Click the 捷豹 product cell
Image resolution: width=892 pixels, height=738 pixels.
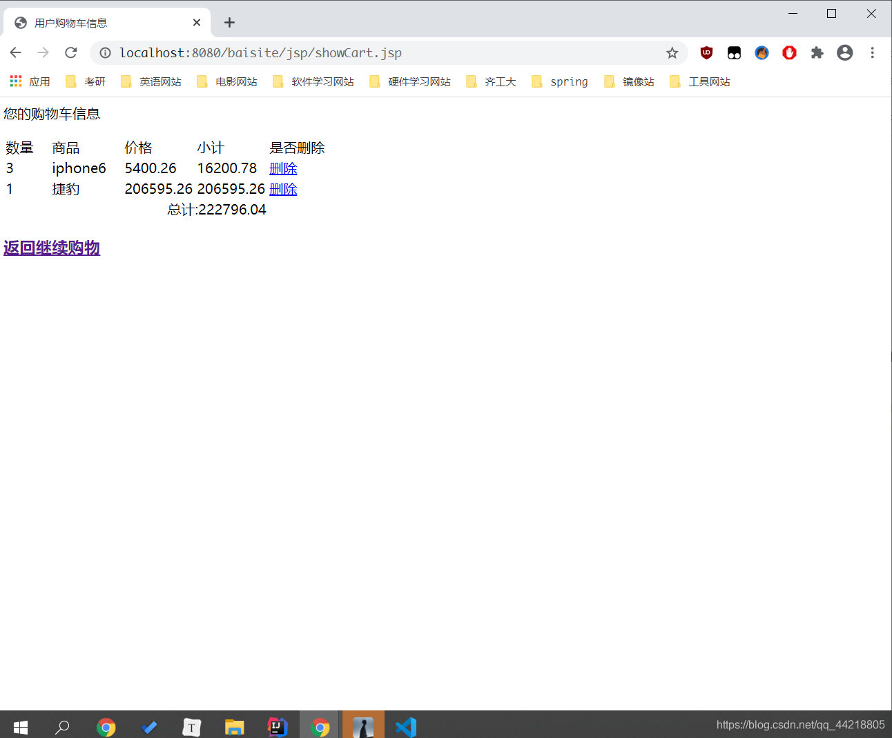coord(66,189)
